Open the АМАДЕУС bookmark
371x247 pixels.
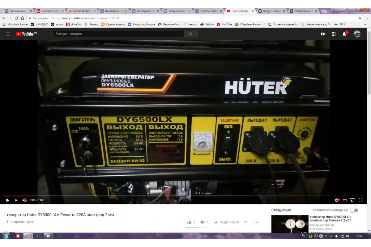click(x=39, y=24)
